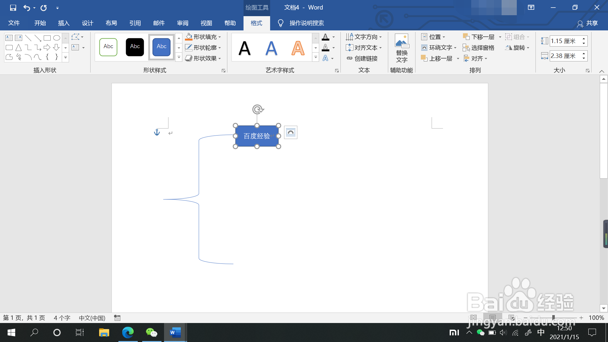Decrease shape width with down spinner

(x=584, y=59)
